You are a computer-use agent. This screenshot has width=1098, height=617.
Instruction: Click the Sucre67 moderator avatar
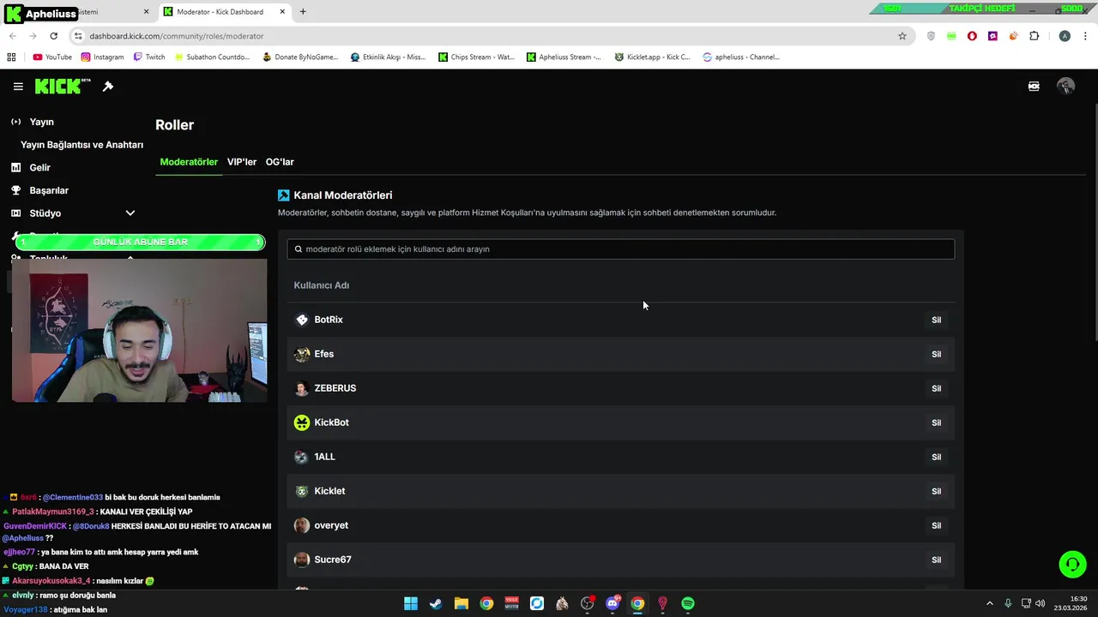coord(301,560)
